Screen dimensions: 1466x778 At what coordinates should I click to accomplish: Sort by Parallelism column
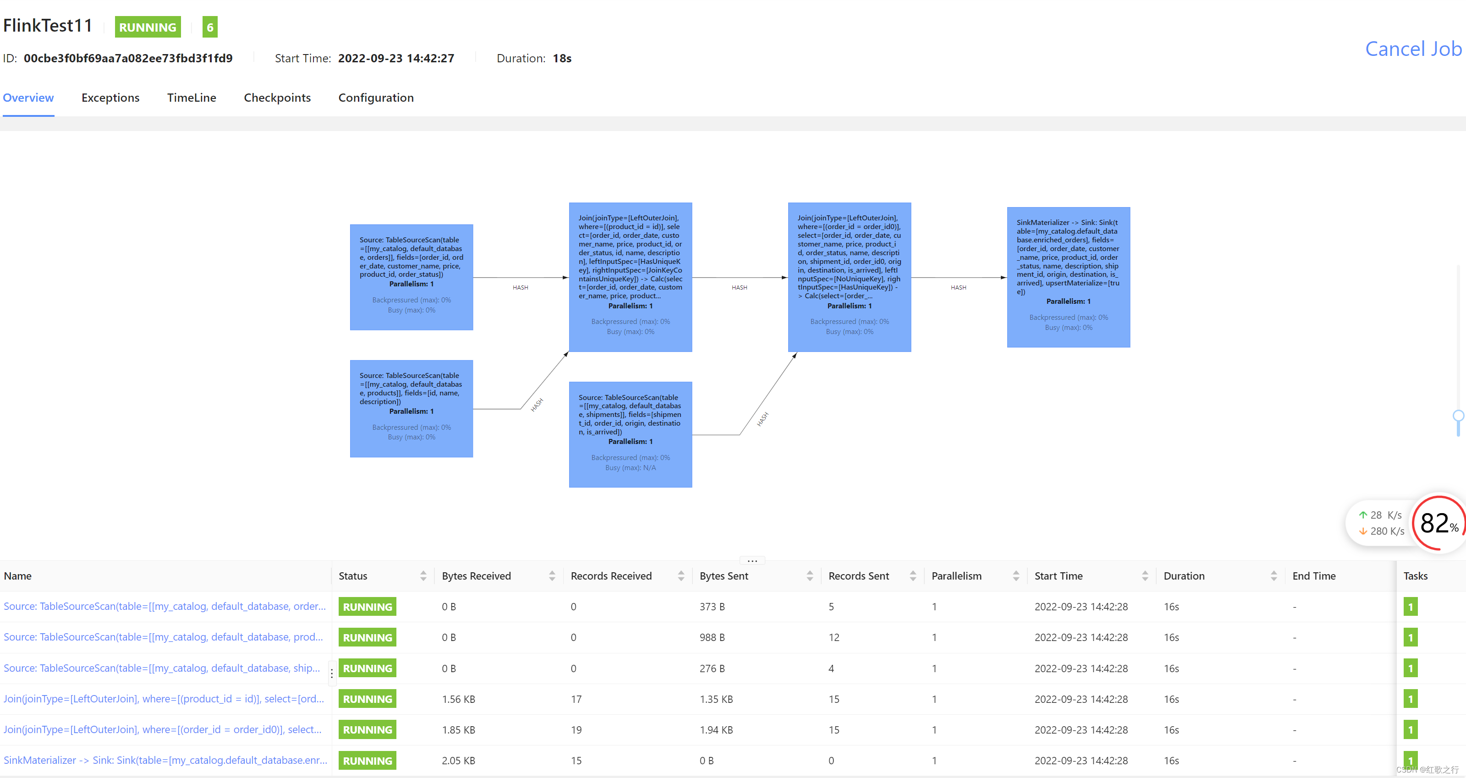(x=1015, y=576)
